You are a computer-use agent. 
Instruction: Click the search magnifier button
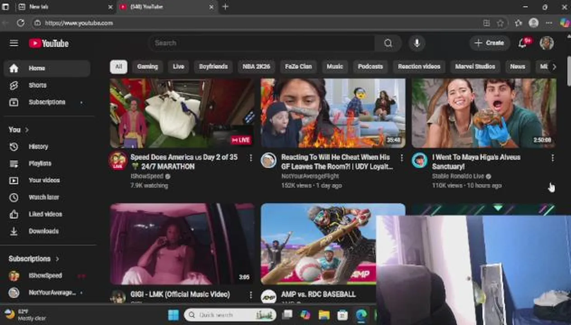point(388,43)
